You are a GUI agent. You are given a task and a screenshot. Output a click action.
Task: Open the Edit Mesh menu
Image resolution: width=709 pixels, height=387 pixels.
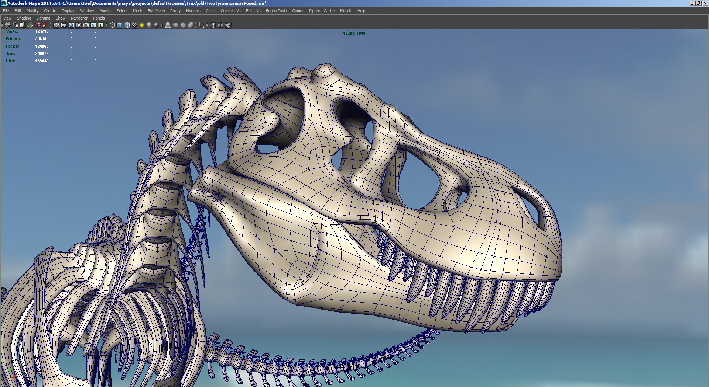click(x=156, y=11)
